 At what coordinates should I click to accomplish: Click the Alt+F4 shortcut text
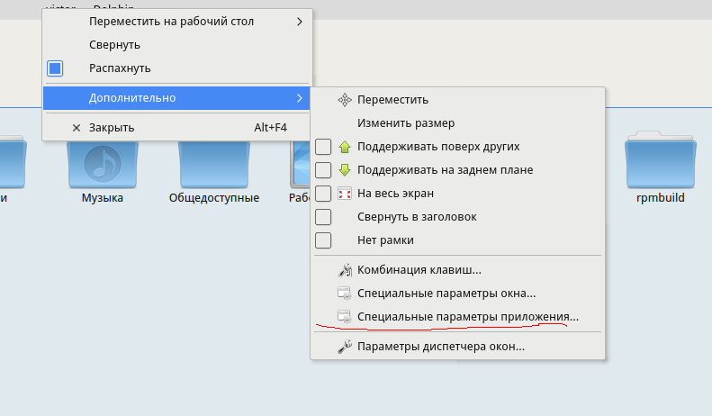click(270, 128)
